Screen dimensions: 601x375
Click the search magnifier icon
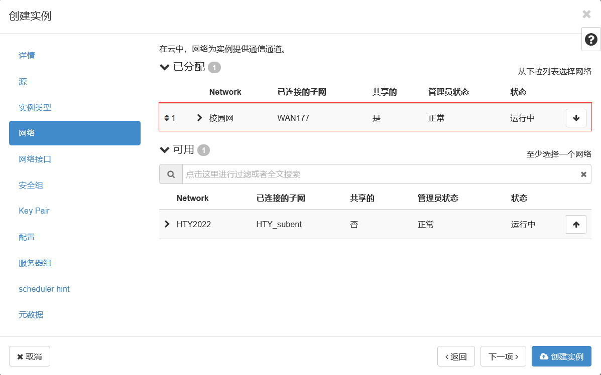[171, 174]
